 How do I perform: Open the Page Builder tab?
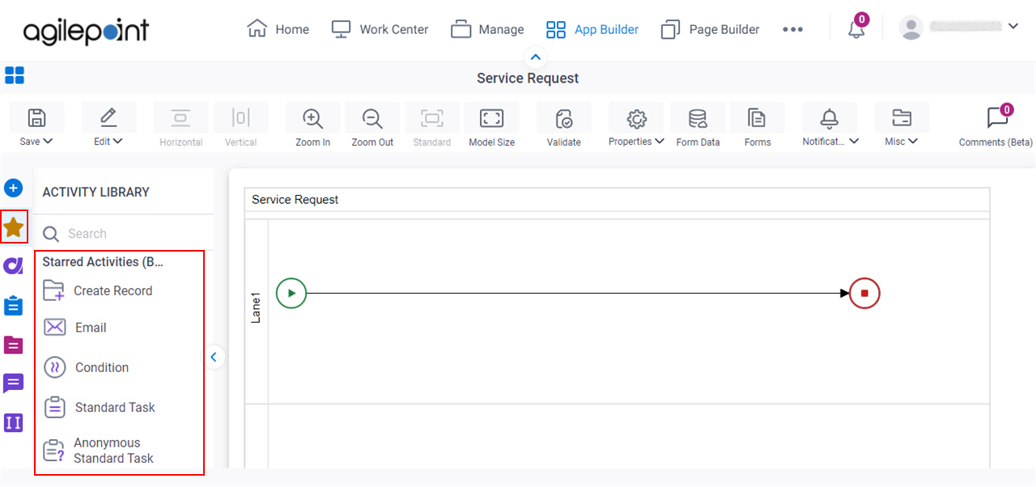[710, 29]
